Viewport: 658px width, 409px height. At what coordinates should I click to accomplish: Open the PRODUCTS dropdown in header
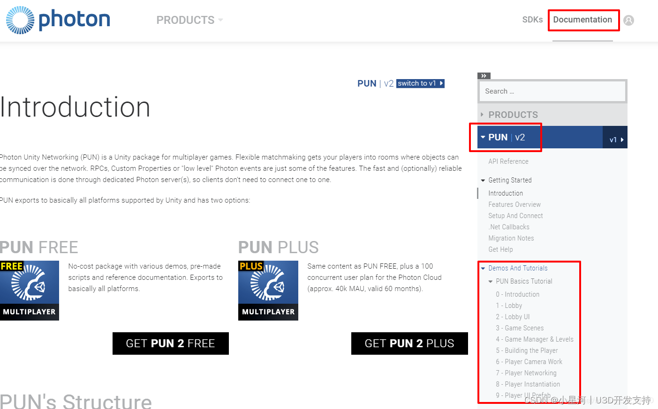coord(189,20)
